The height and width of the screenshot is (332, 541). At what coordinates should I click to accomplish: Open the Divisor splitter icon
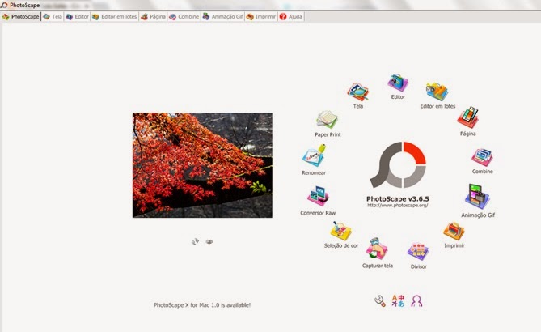418,252
